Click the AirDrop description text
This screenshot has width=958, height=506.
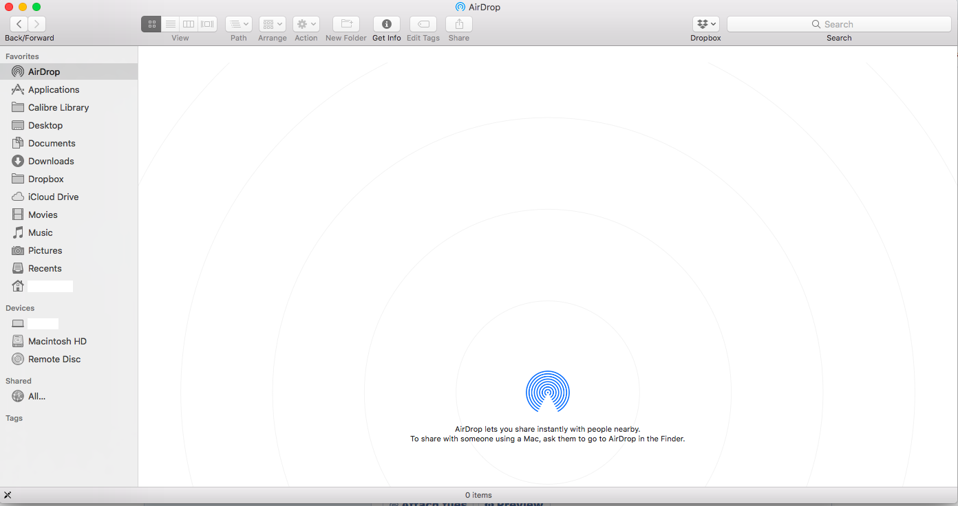tap(548, 434)
